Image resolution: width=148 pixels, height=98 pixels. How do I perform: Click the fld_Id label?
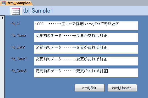tap(15, 24)
